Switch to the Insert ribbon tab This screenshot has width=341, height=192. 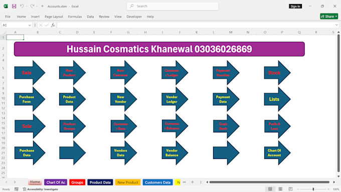pyautogui.click(x=35, y=17)
